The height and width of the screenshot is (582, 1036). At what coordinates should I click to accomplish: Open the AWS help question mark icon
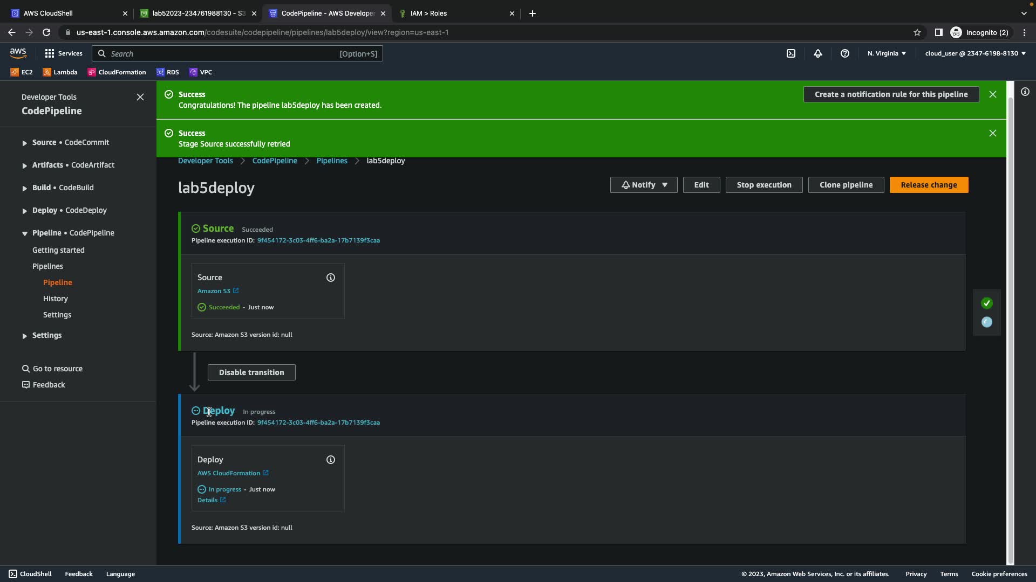pyautogui.click(x=845, y=53)
